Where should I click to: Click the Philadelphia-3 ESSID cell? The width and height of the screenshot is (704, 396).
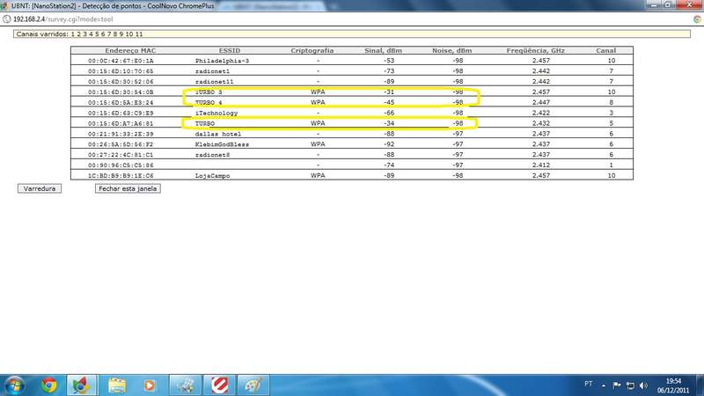[222, 61]
